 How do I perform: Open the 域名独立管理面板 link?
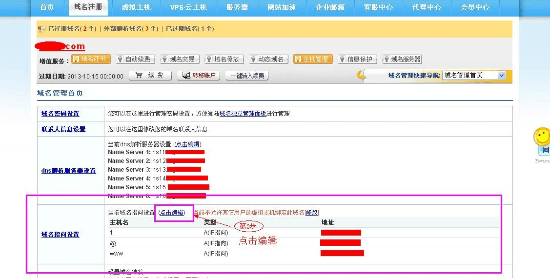[x=243, y=114]
